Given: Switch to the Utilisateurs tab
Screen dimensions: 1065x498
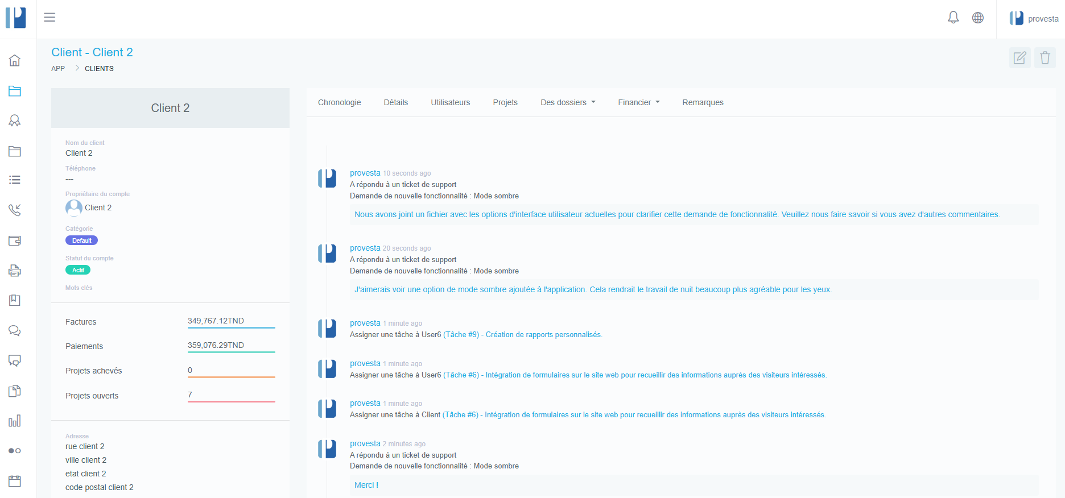Looking at the screenshot, I should pos(450,102).
